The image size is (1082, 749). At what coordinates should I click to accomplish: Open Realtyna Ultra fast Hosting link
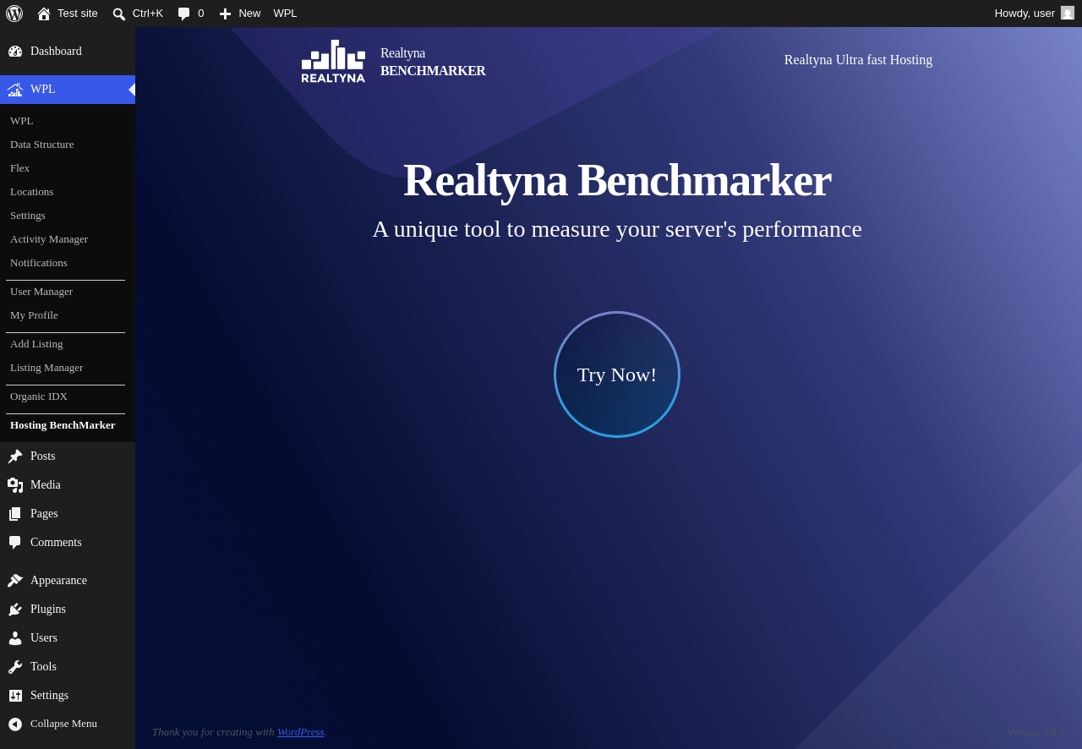tap(858, 60)
